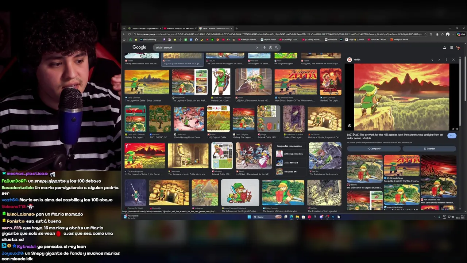Open the post title link about NES artwork
467x263 pixels.
[395, 136]
